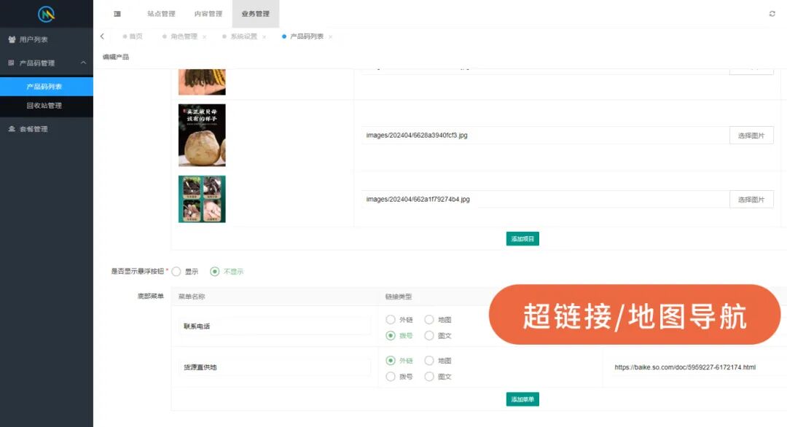Select 图文 link type for 货源直供地
This screenshot has height=427, width=787.
click(x=429, y=377)
